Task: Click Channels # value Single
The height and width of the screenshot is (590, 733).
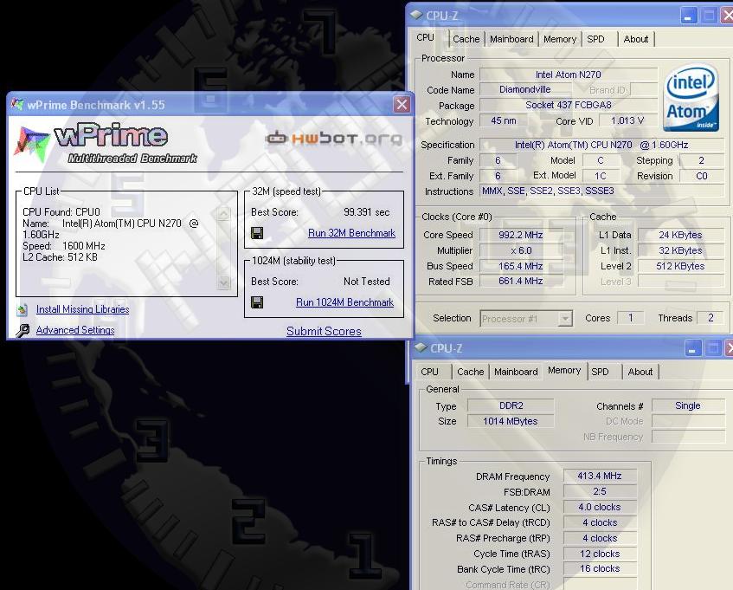Action: coord(688,405)
